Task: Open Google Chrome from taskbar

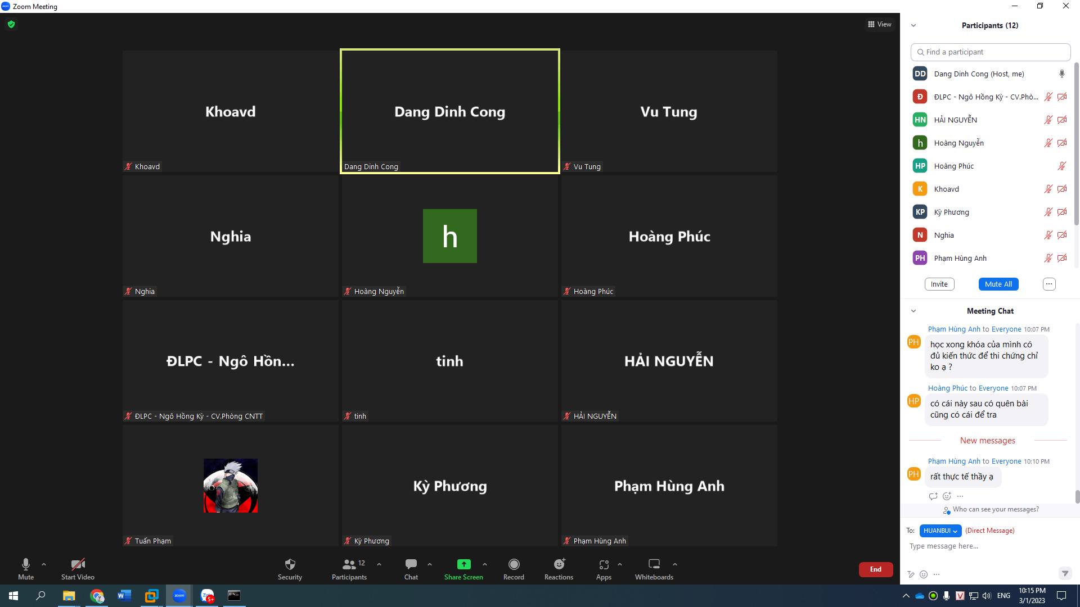Action: 97,596
